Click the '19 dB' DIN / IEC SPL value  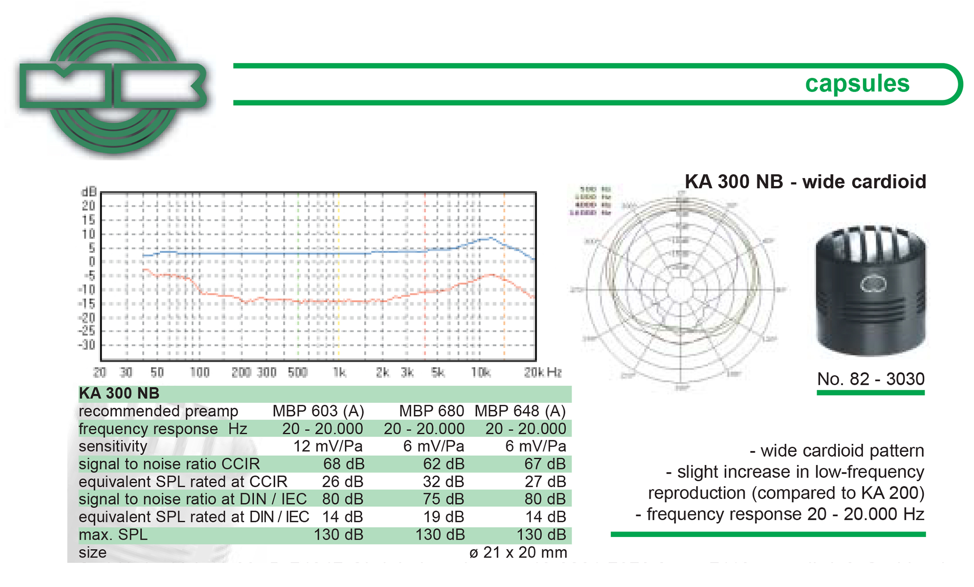[x=444, y=517]
